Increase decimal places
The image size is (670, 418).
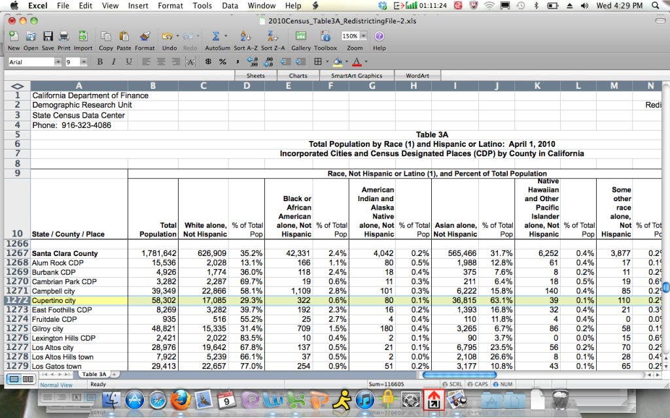coord(253,62)
